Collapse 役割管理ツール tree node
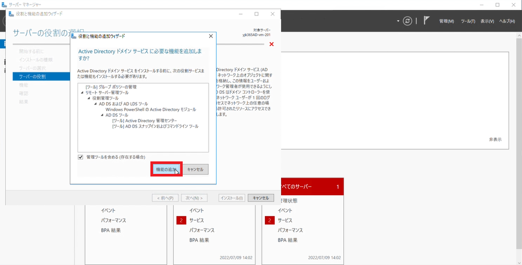522x265 pixels. (89, 98)
